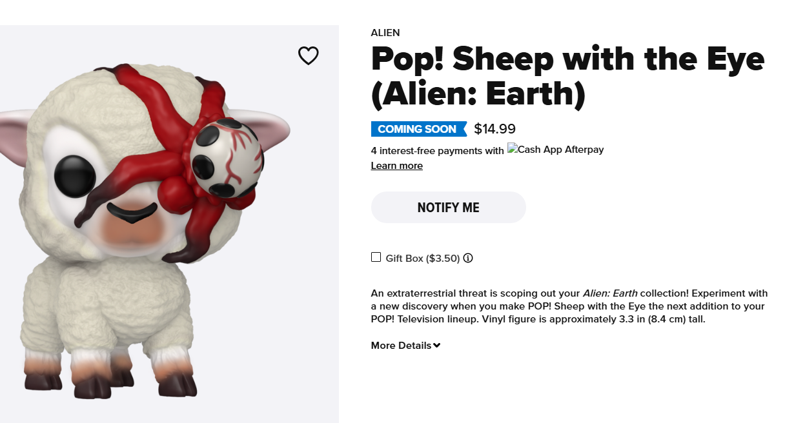Click the $14.99 price text

[x=494, y=129]
